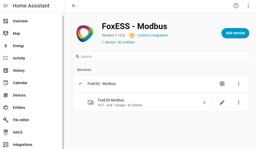Click the Add service button
Viewport: 256px width, 149px height.
(235, 33)
